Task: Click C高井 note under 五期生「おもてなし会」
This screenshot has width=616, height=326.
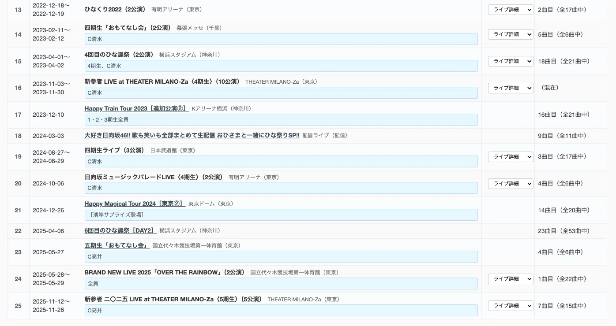Action: [x=281, y=257]
